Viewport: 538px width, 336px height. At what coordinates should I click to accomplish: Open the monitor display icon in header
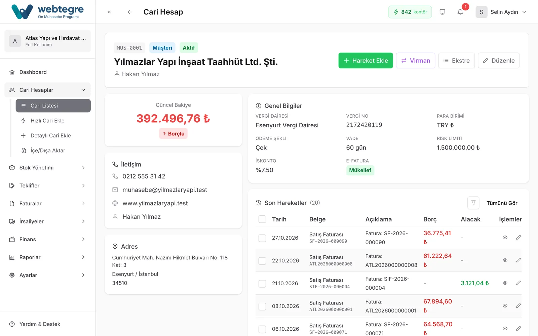[443, 12]
